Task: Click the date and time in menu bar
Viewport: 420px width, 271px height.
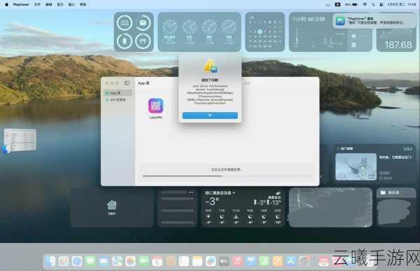Action: click(x=401, y=4)
